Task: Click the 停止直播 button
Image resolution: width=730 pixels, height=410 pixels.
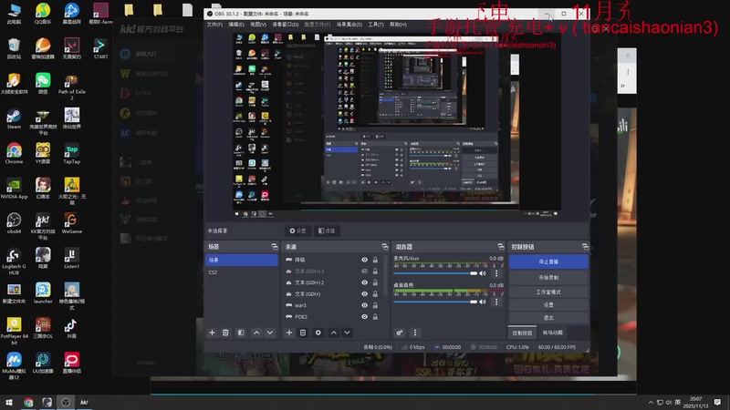Action: pos(547,261)
